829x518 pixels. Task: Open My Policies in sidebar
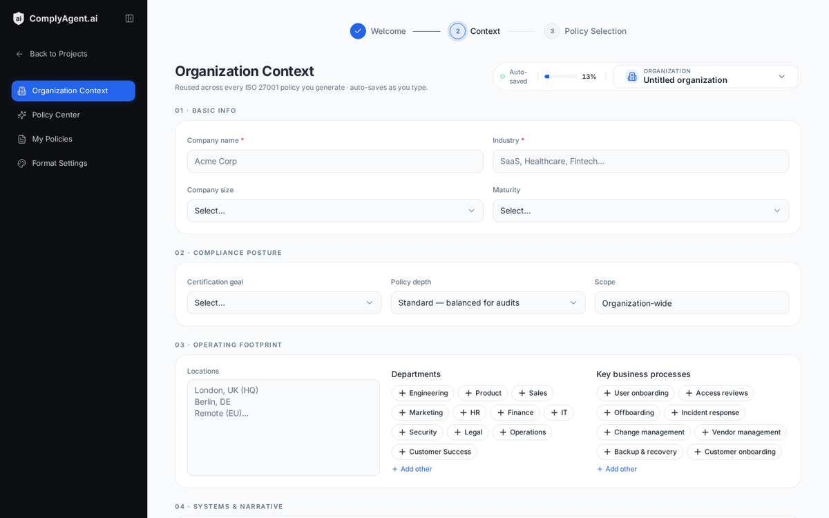pyautogui.click(x=73, y=140)
